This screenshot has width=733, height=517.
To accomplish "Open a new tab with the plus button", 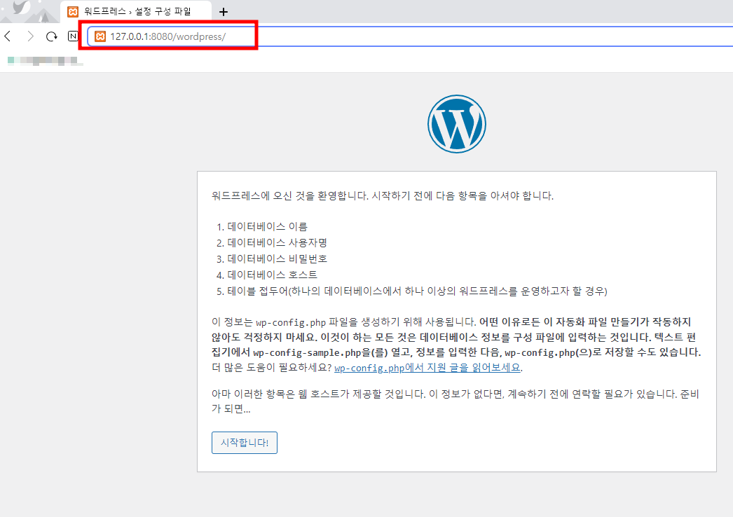I will coord(224,12).
